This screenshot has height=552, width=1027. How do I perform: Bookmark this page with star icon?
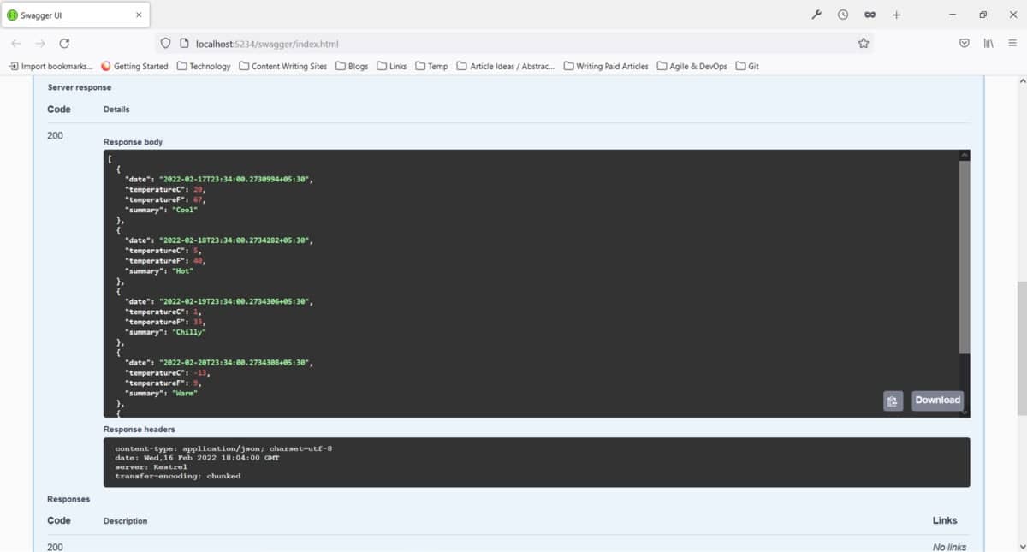click(864, 44)
